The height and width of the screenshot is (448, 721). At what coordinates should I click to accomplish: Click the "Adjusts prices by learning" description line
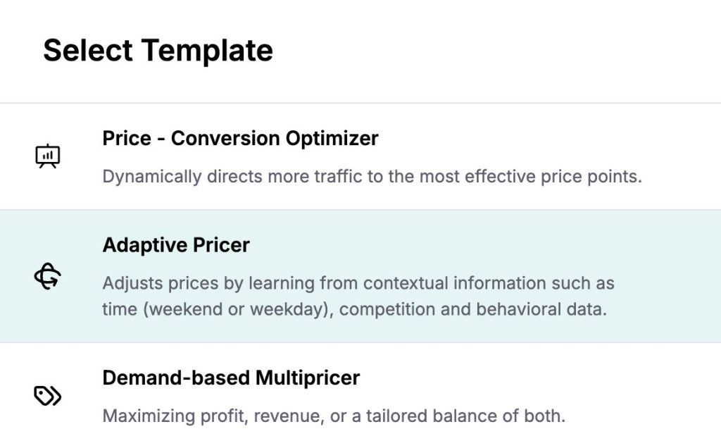click(358, 283)
